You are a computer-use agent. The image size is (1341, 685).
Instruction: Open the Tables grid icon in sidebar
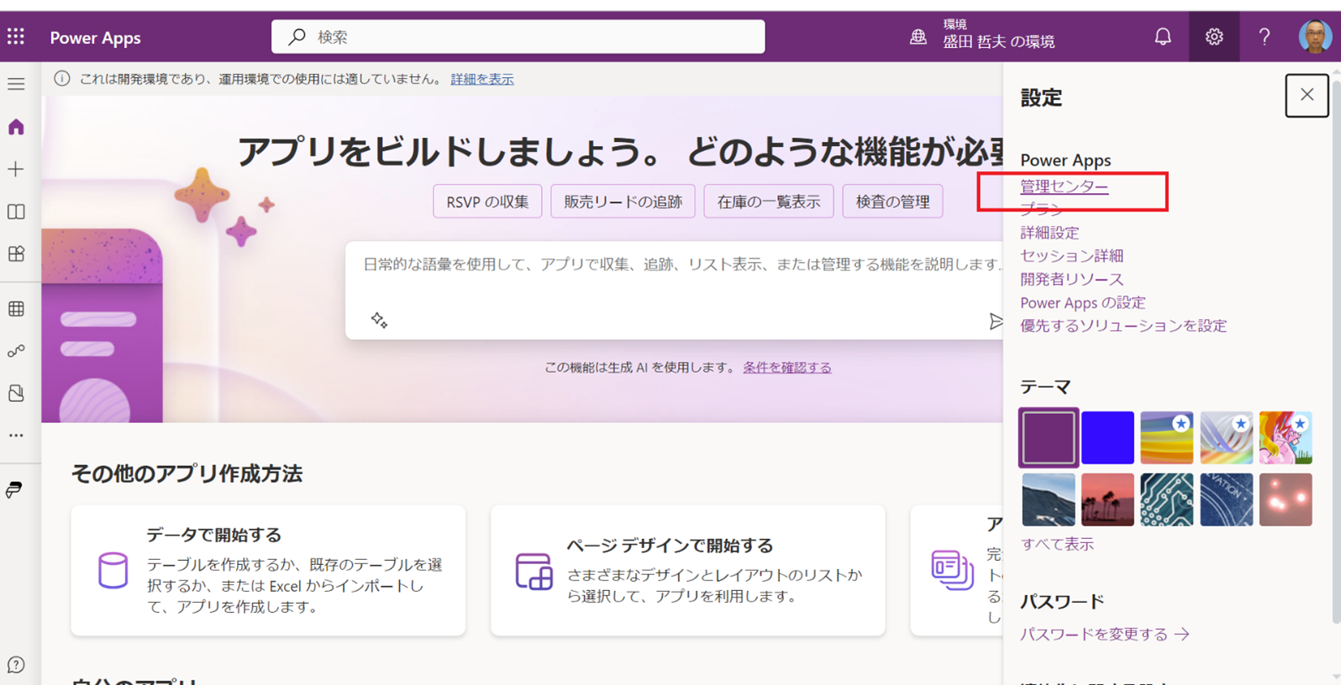(16, 309)
